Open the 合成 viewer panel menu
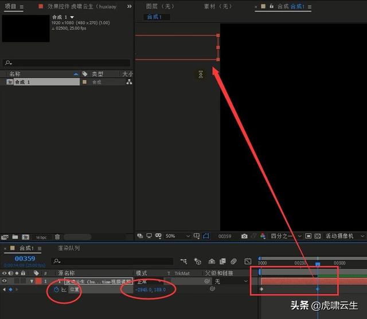 click(x=310, y=7)
